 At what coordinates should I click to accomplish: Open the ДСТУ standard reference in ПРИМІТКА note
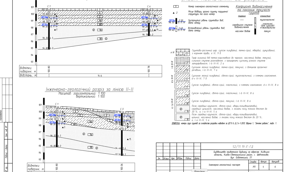coord(233,123)
